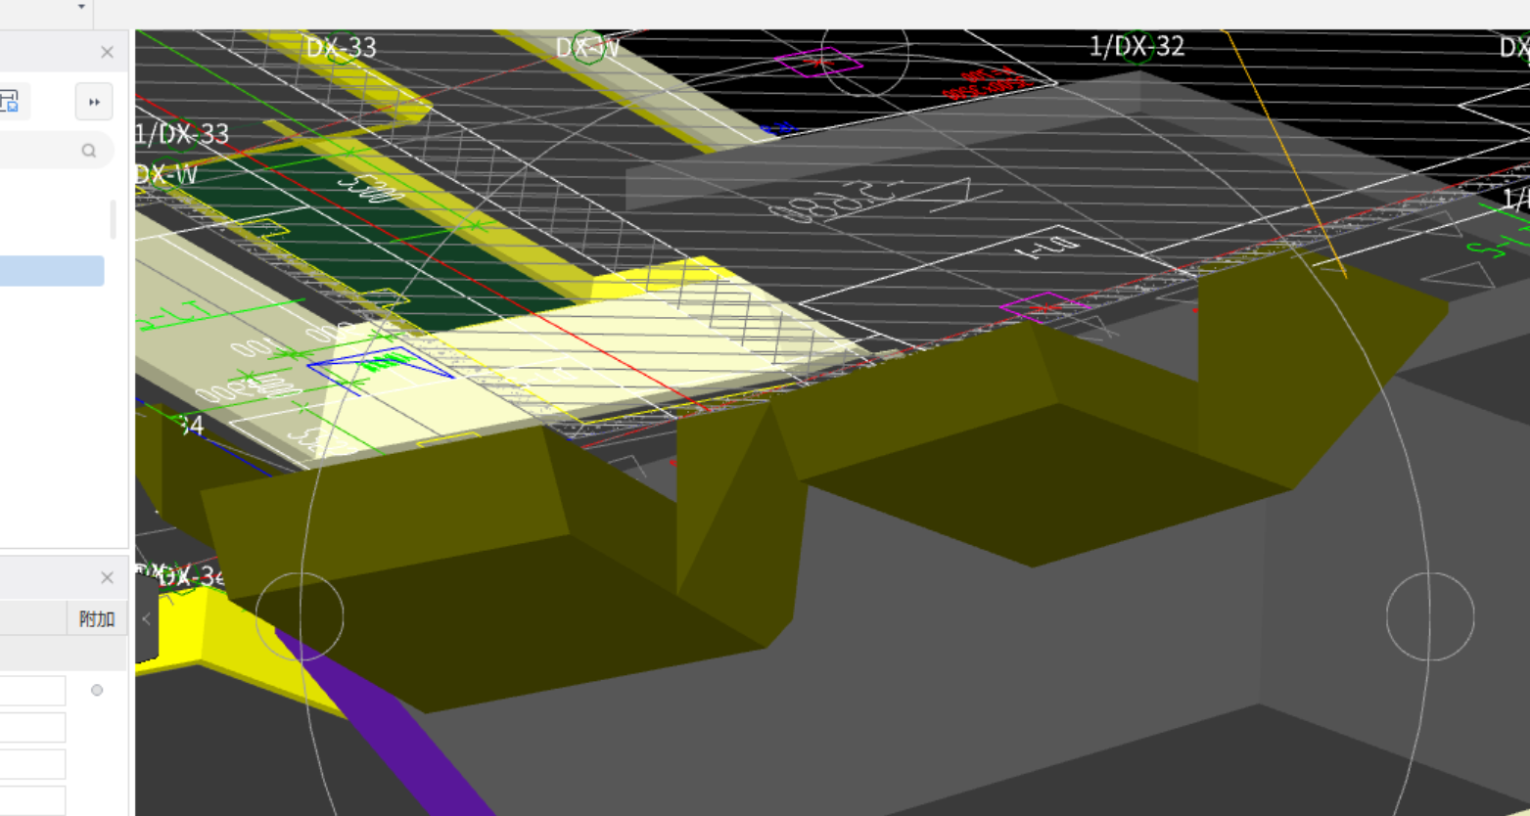Select the highlighted blue row in the list
This screenshot has width=1530, height=816.
(x=52, y=271)
